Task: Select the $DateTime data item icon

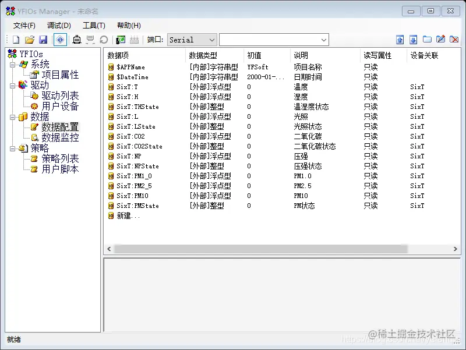Action: click(x=111, y=77)
